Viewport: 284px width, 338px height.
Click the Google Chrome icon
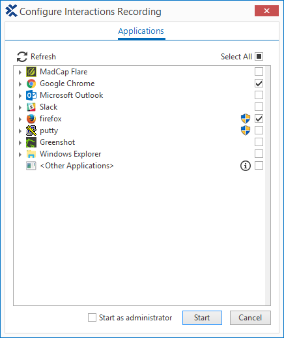click(x=31, y=84)
